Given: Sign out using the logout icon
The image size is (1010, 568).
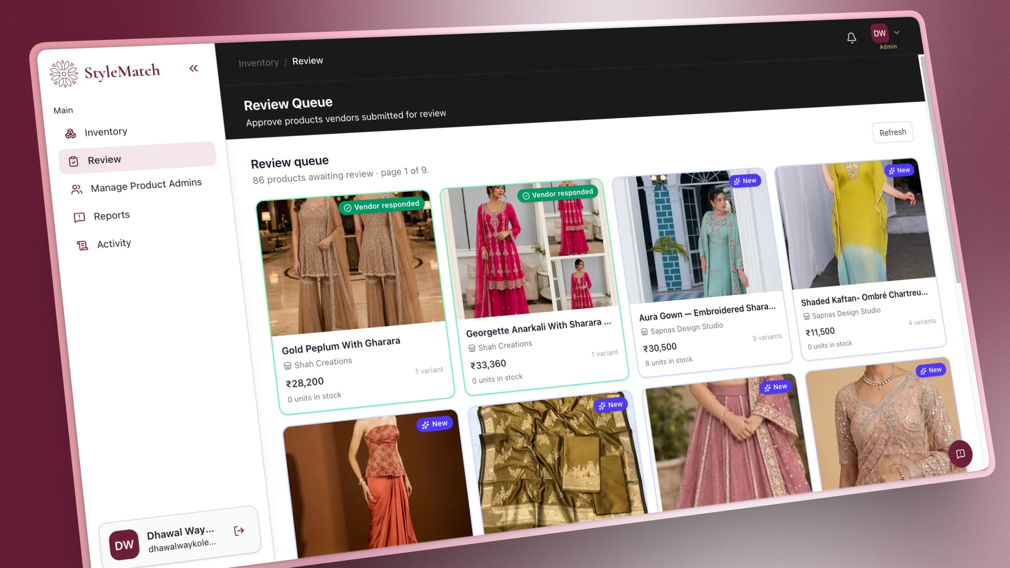Looking at the screenshot, I should click(x=239, y=531).
